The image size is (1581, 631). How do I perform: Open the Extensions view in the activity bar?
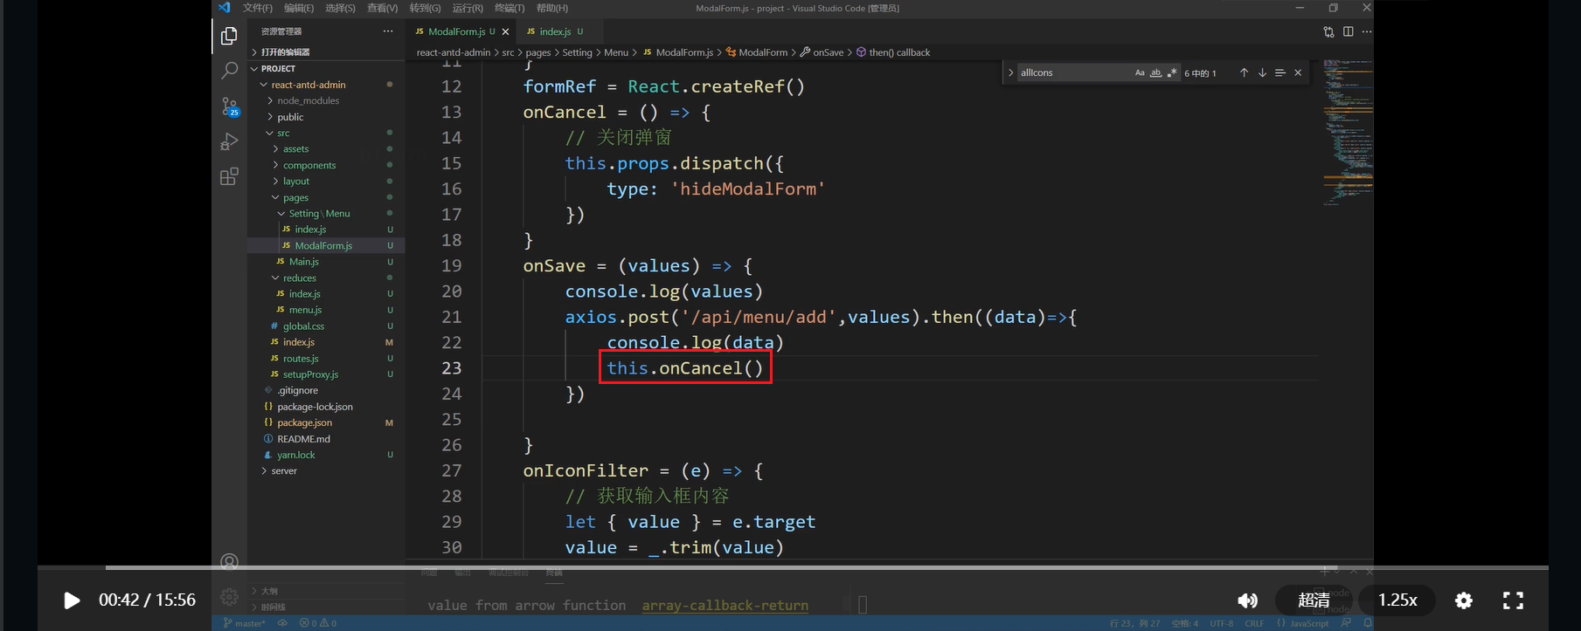coord(229,176)
